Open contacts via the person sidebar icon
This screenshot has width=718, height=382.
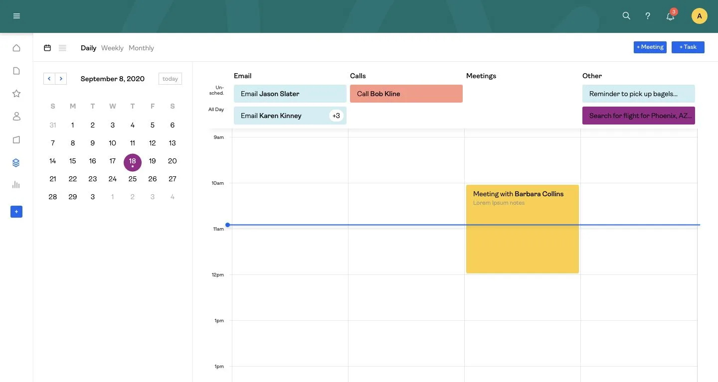point(16,116)
